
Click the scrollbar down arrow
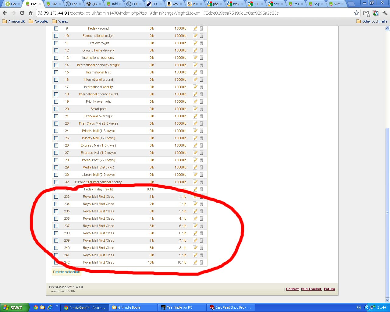388,300
